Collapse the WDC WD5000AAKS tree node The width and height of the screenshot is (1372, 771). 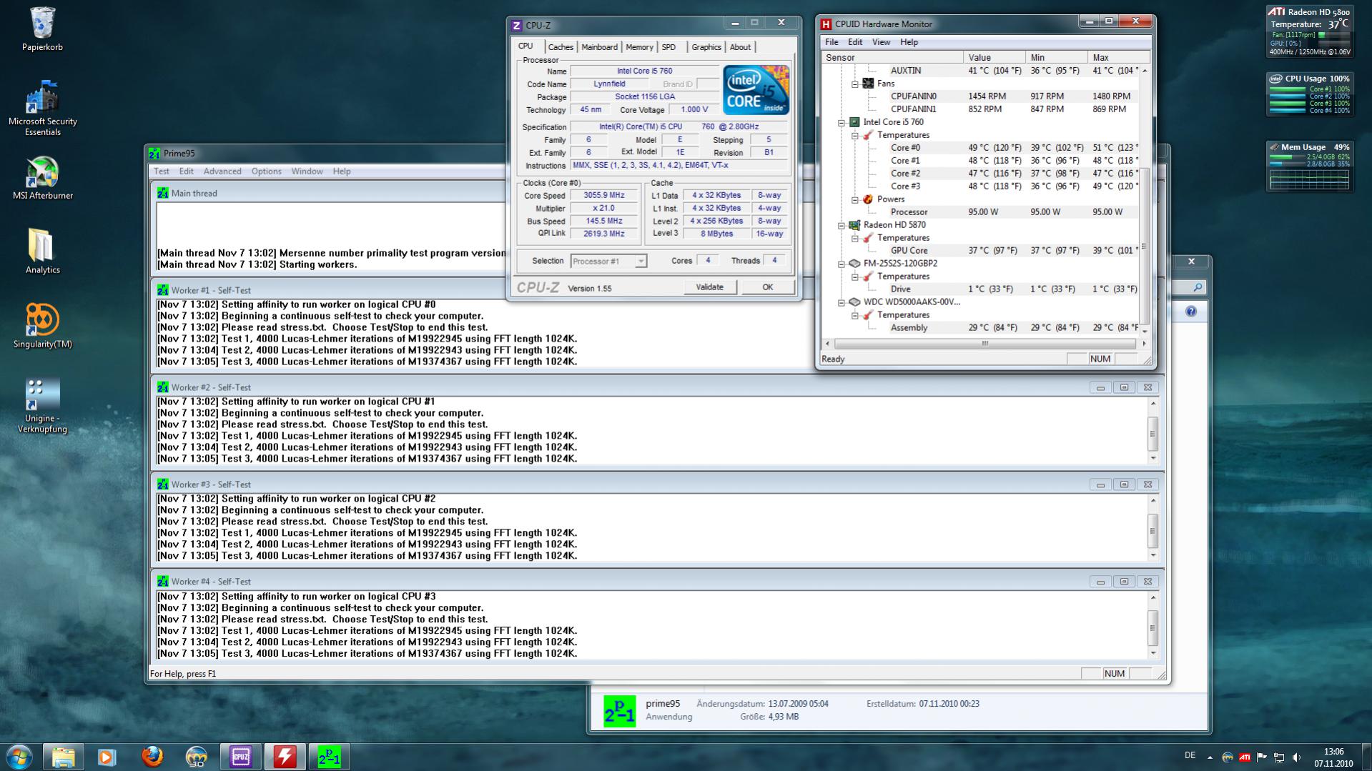point(842,302)
